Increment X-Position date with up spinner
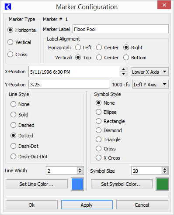The width and height of the screenshot is (174, 215). pyautogui.click(x=123, y=69)
